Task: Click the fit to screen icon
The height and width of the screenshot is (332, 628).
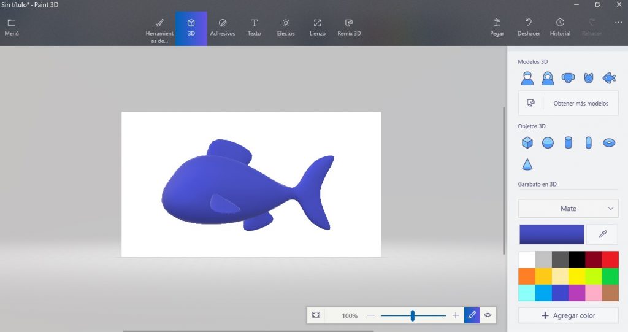Action: [316, 315]
